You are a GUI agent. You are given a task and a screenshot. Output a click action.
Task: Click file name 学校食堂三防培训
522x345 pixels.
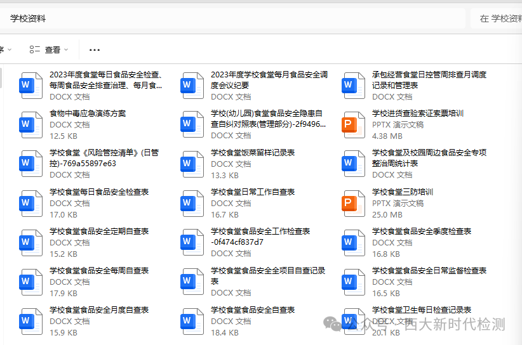click(x=403, y=192)
